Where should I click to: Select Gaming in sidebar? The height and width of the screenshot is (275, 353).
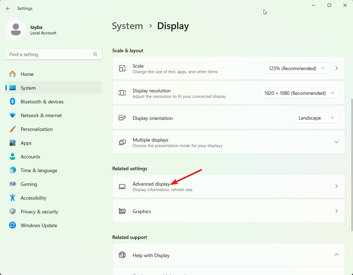(54, 184)
